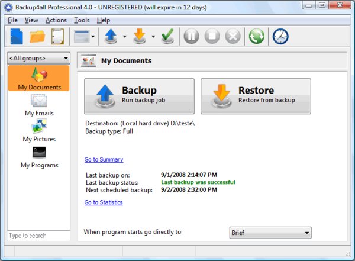Expand the views toolbar dropdown arrow
The image size is (355, 261).
point(93,36)
